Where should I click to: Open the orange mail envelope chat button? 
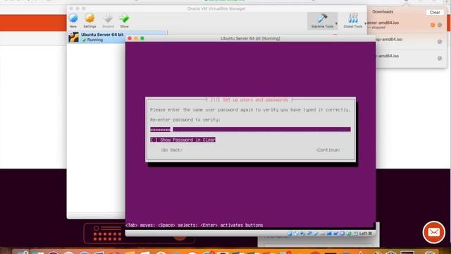pyautogui.click(x=434, y=232)
